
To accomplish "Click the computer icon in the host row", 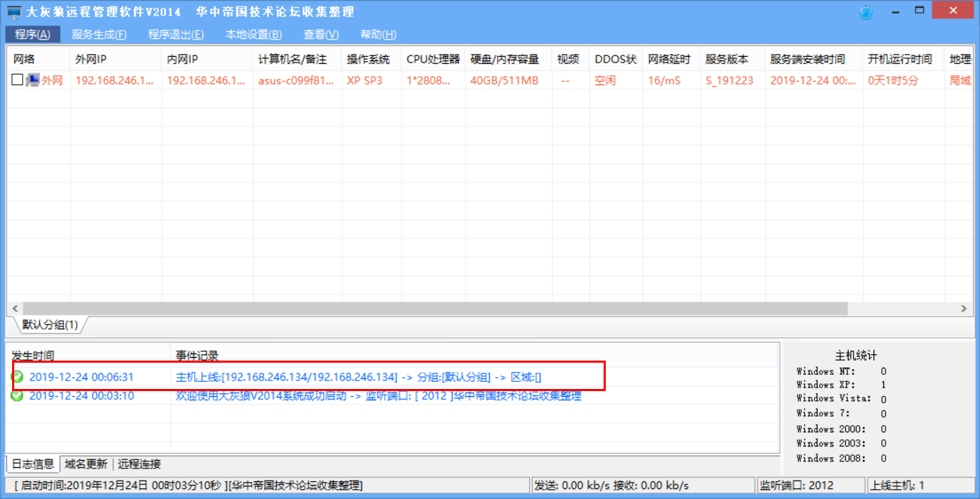I will (32, 80).
